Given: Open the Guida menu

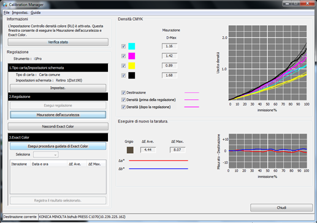Looking at the screenshot, I should [x=36, y=13].
